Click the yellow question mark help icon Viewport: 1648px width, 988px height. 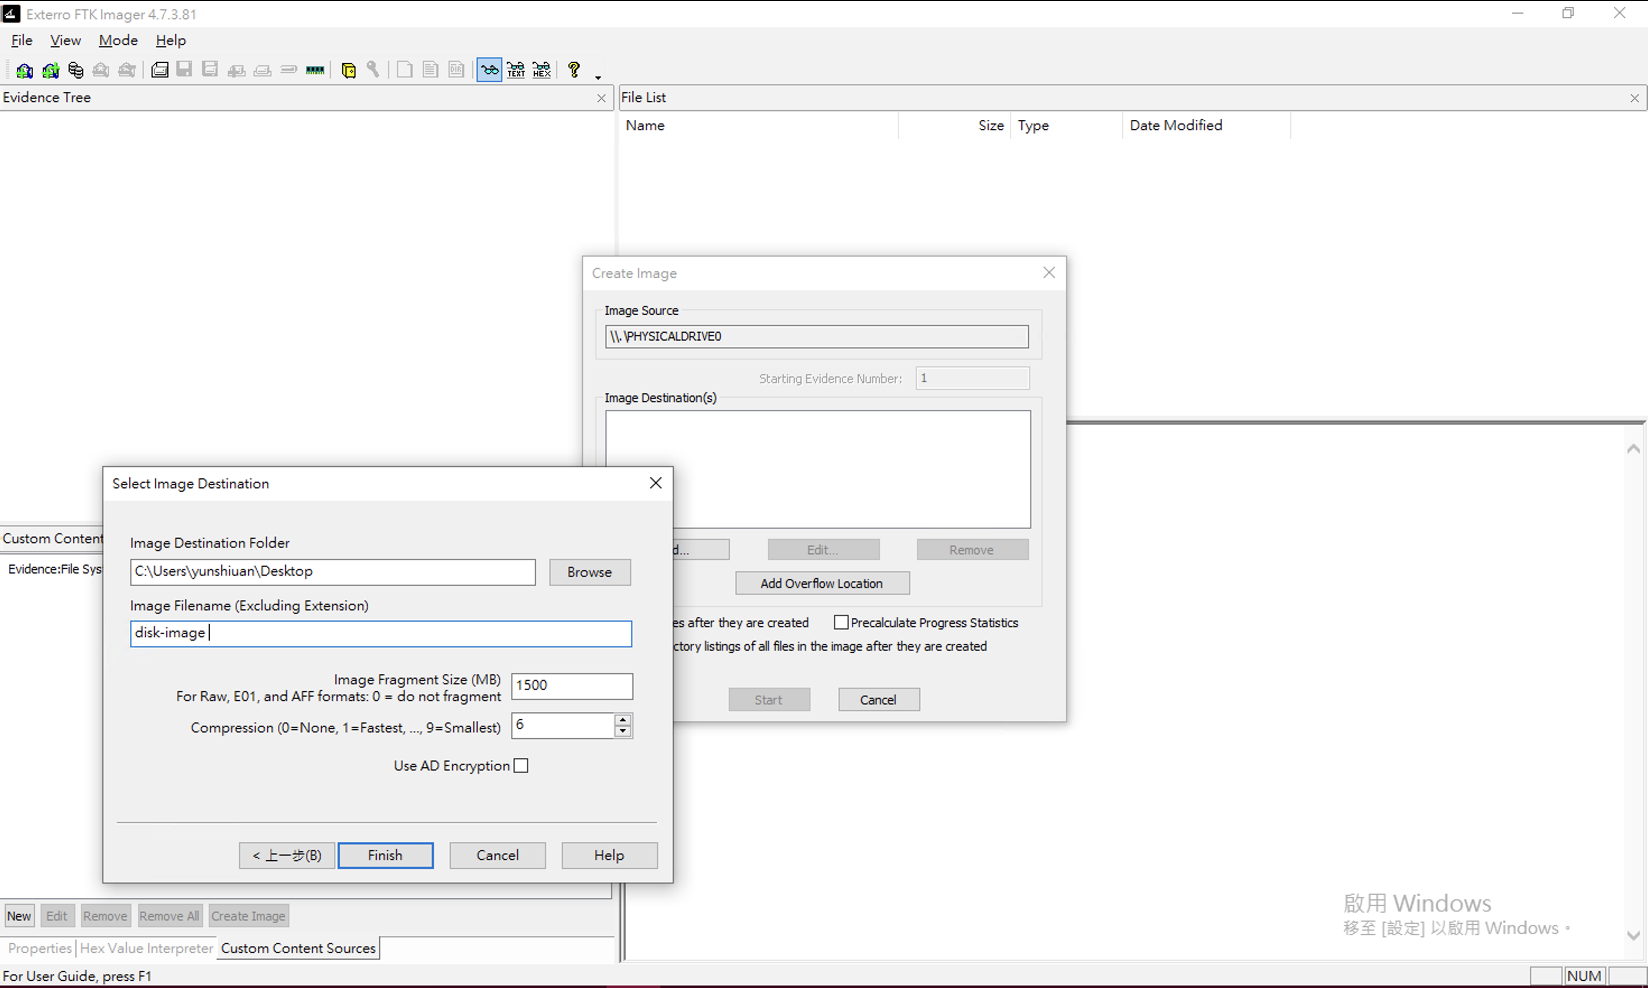573,69
